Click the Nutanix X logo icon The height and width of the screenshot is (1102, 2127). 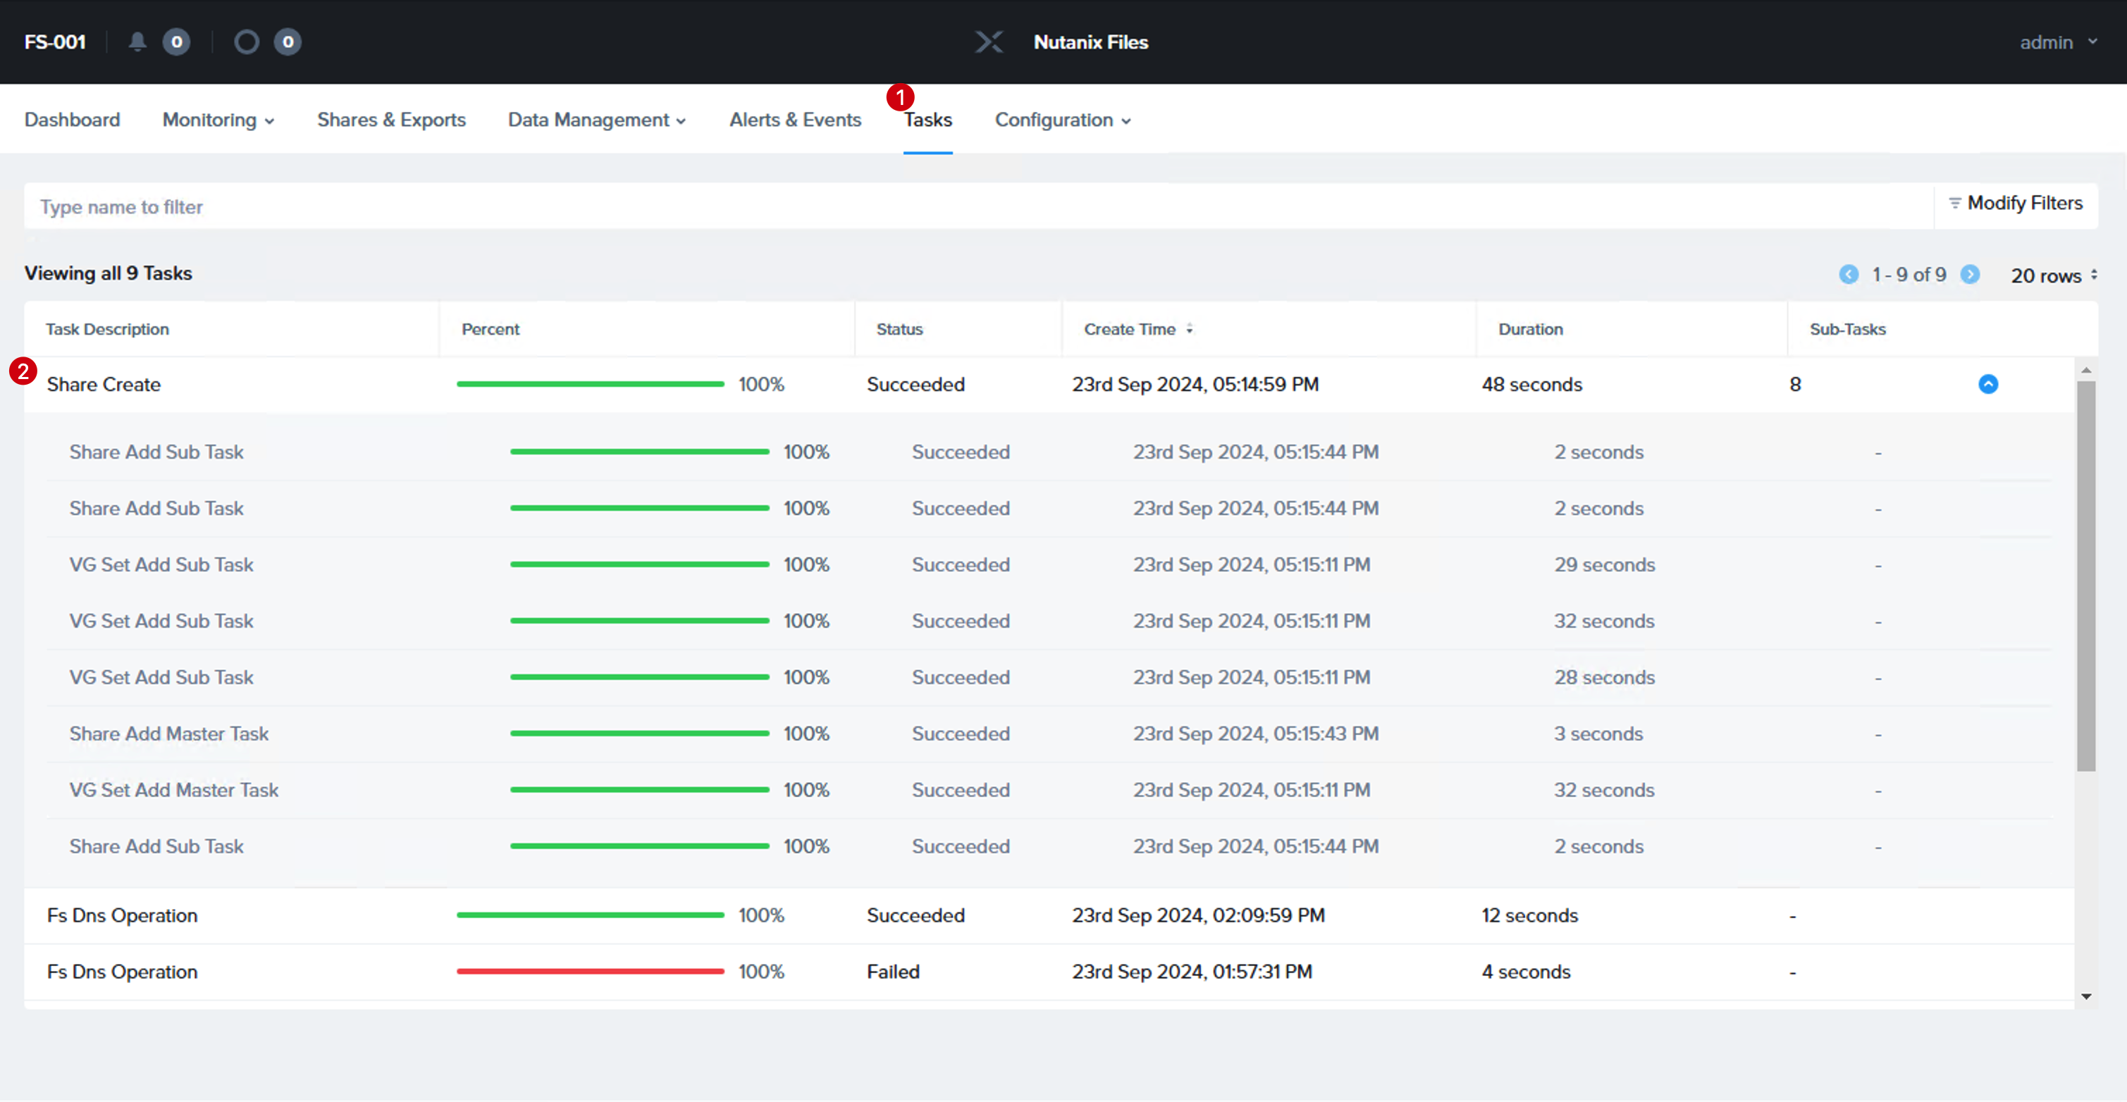[x=988, y=42]
